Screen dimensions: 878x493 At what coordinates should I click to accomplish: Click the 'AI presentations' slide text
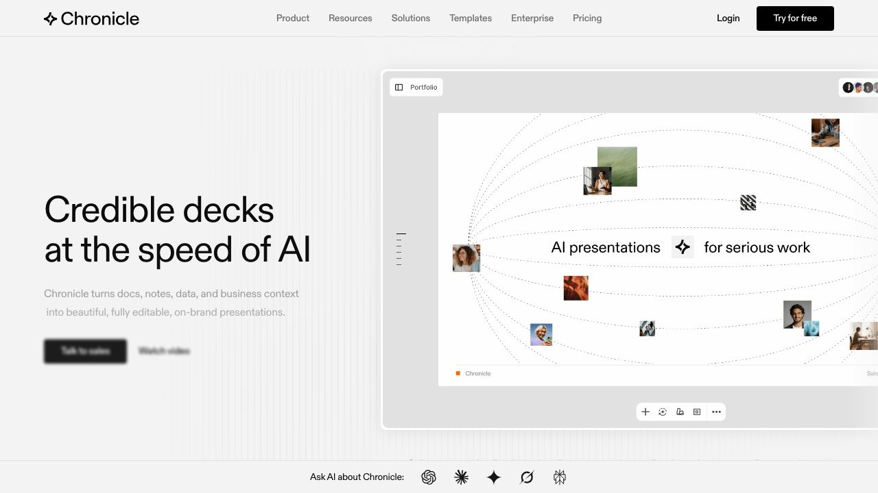click(x=606, y=247)
